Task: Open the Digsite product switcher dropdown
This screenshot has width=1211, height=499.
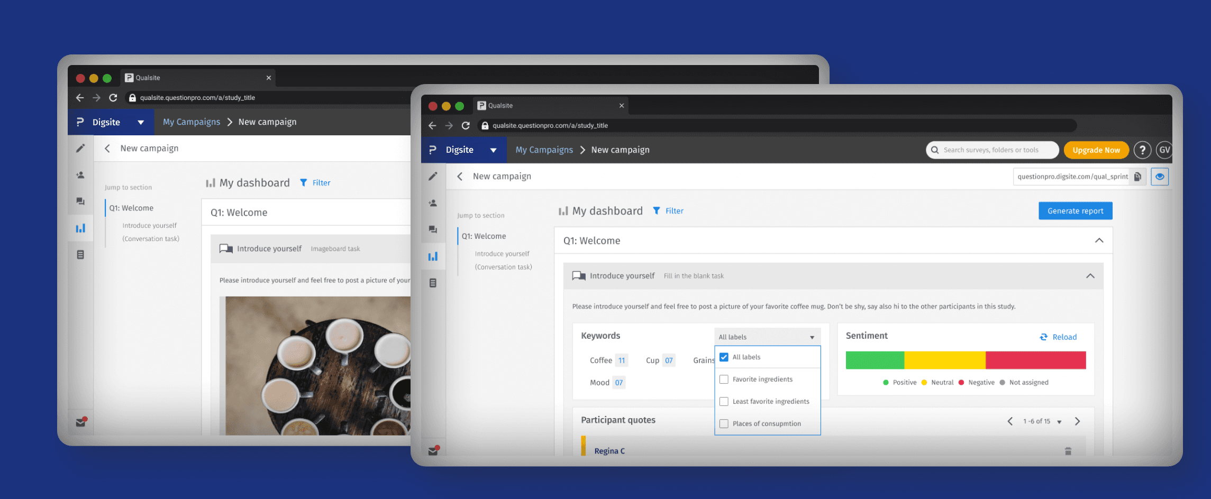Action: click(x=493, y=150)
